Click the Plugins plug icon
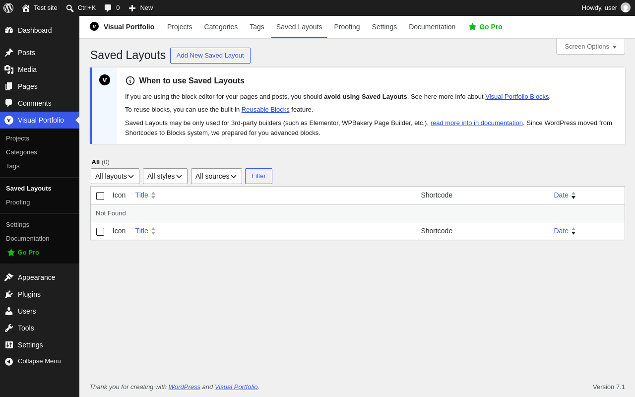 [9, 294]
